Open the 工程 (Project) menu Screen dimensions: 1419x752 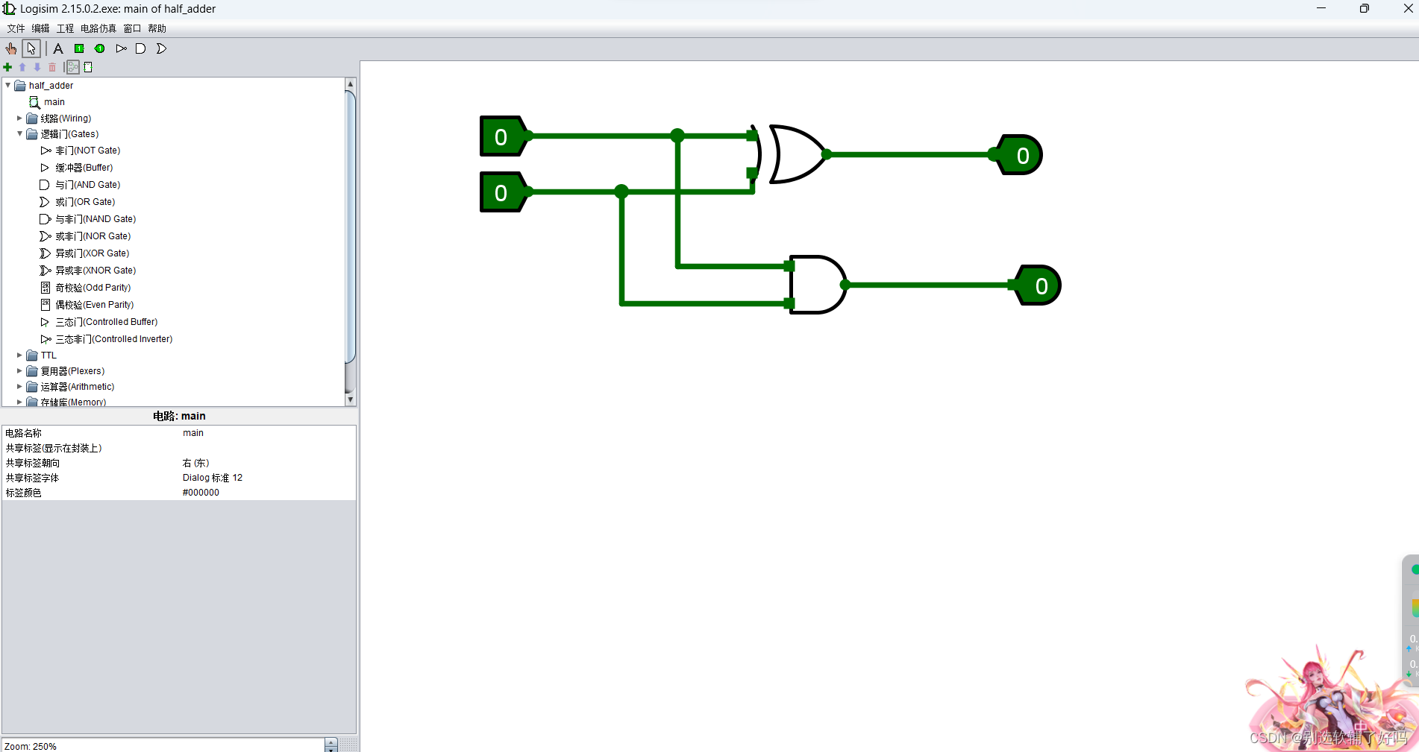[65, 28]
